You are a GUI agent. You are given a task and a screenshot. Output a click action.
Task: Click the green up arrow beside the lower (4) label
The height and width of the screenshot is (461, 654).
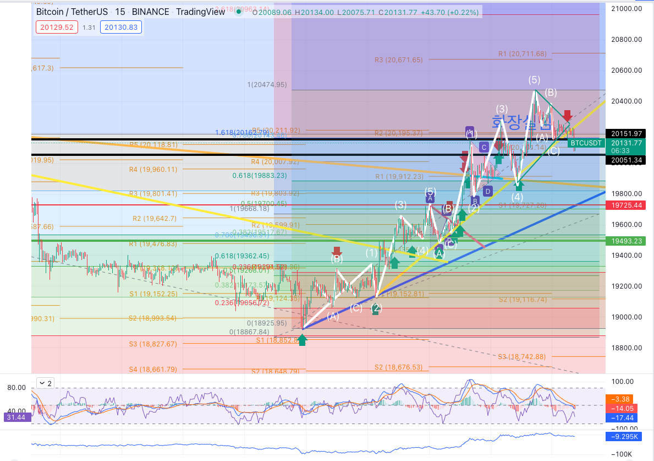(412, 251)
